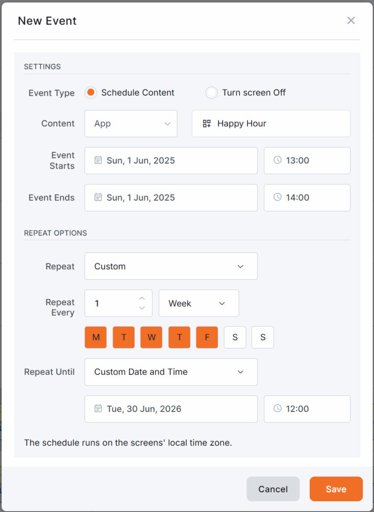Click the decrement arrow on Repeat Every counter
Screen dimensions: 374x512
pos(142,308)
